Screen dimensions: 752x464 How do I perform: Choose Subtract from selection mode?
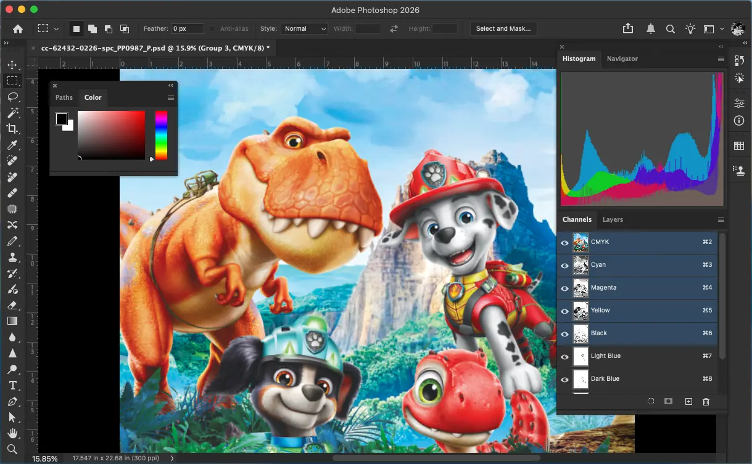(109, 28)
